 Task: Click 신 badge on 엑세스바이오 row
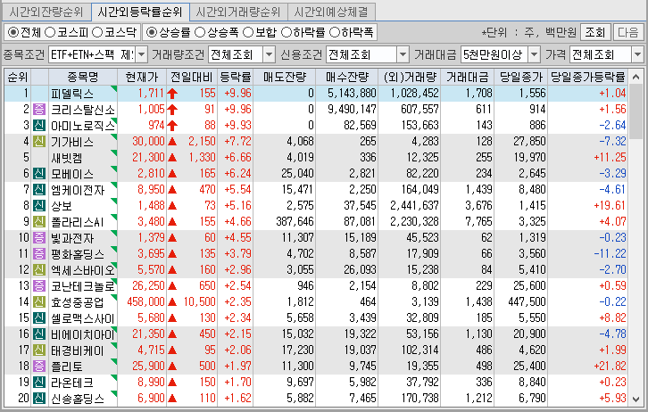(39, 270)
